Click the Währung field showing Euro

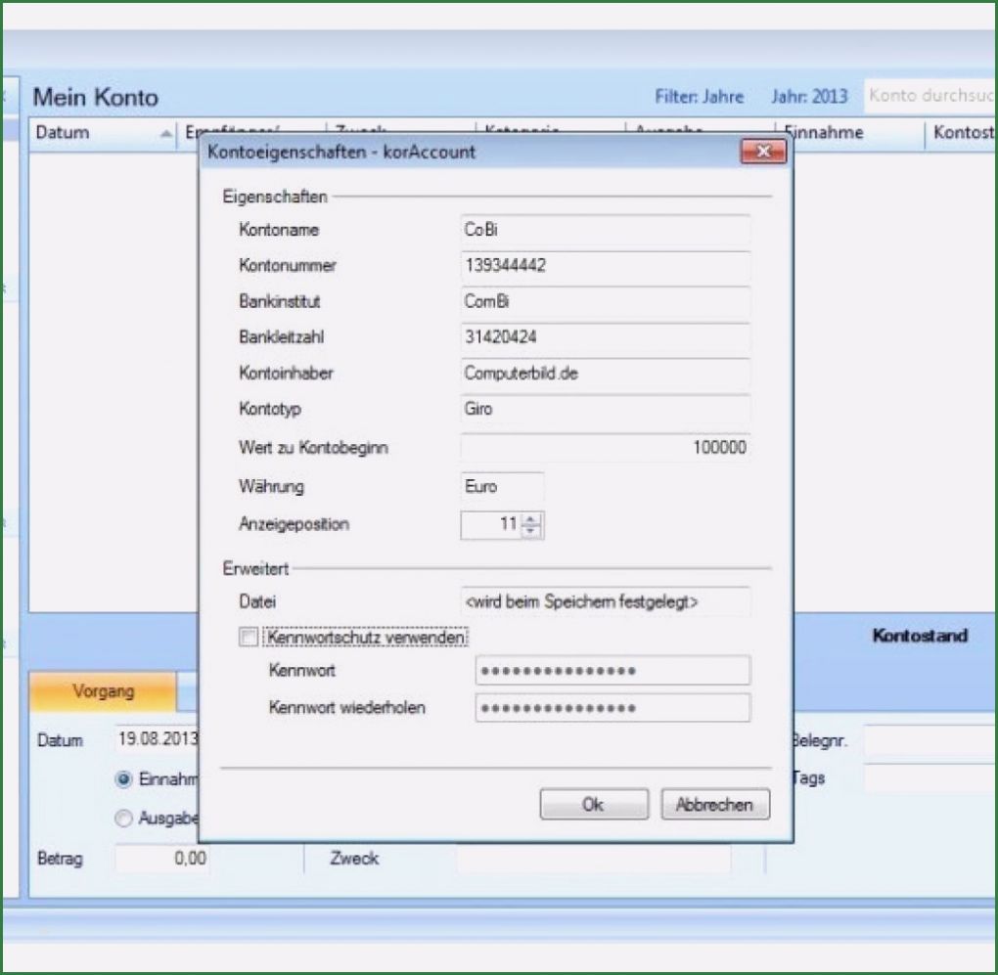click(502, 487)
